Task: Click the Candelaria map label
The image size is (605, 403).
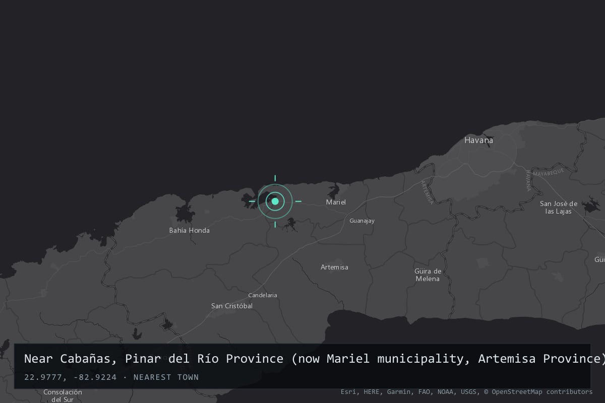Action: click(x=263, y=295)
